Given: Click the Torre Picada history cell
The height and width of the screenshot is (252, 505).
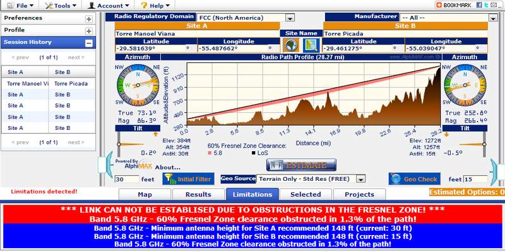Looking at the screenshot, I should click(x=71, y=84).
